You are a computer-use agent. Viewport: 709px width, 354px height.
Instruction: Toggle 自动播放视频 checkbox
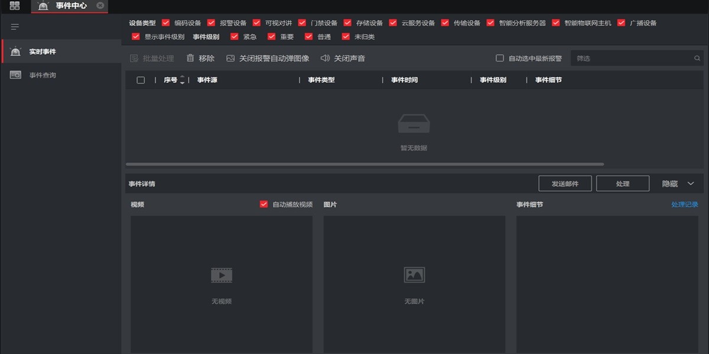pos(264,204)
